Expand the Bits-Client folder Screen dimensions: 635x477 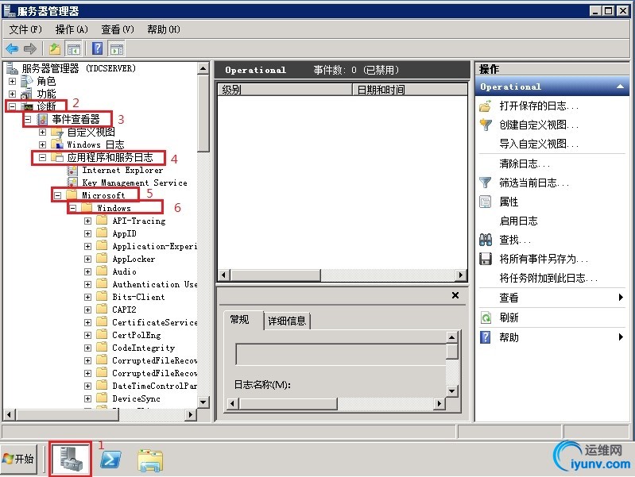coord(88,297)
